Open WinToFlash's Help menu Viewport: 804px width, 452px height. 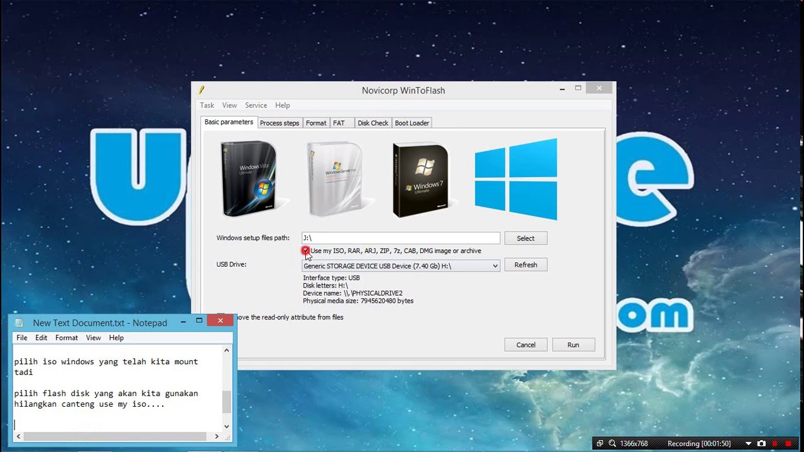283,105
